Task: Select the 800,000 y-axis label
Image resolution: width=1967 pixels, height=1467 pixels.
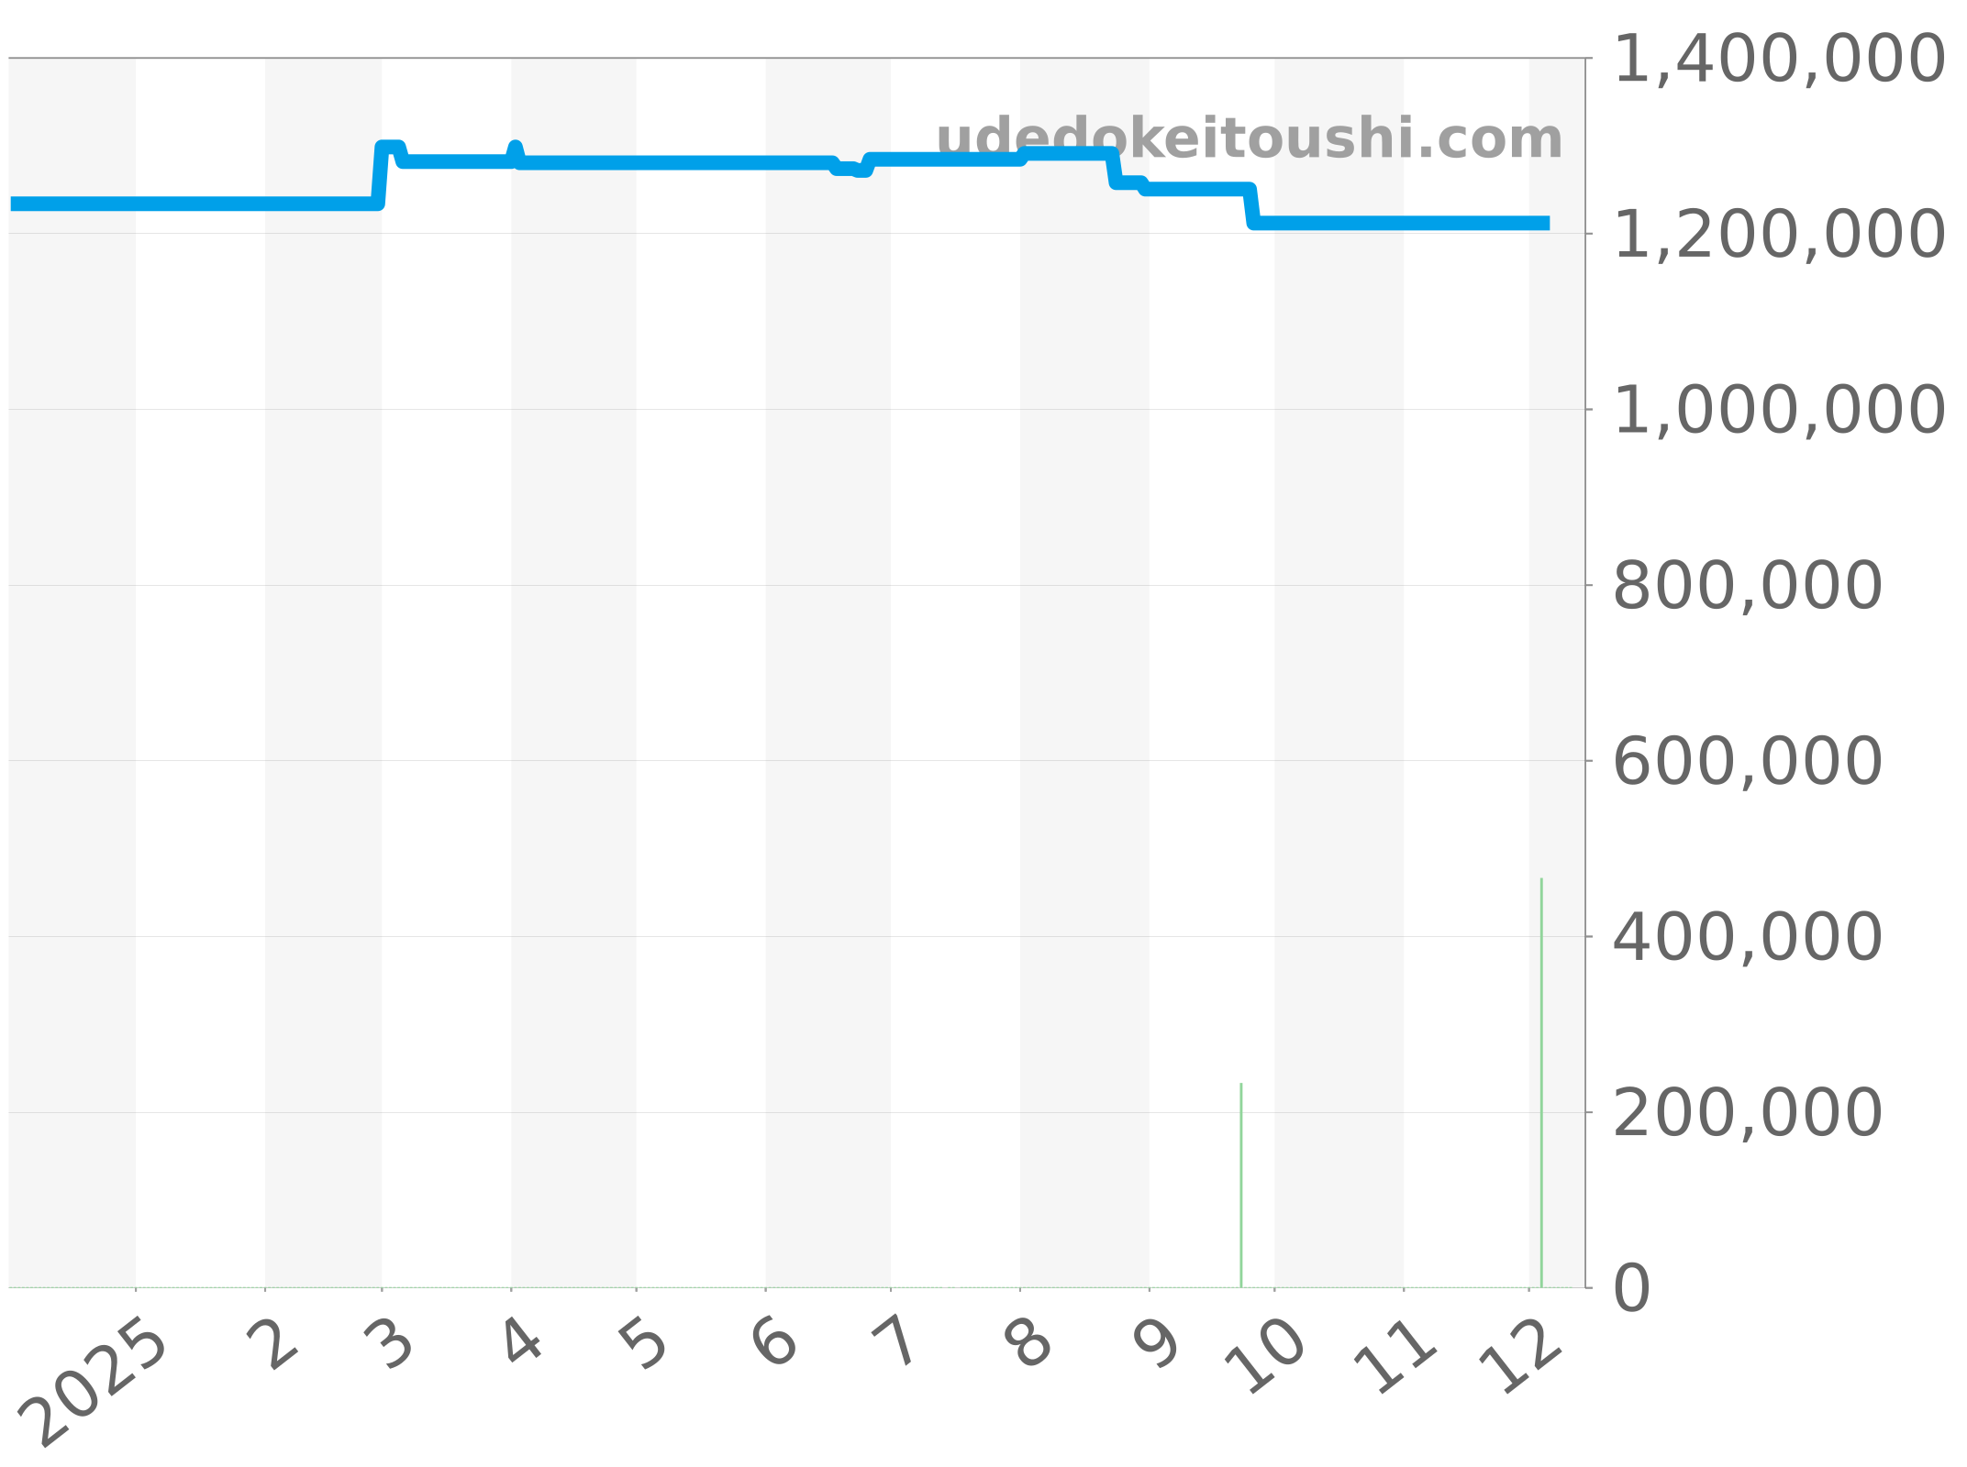Action: [x=1747, y=586]
